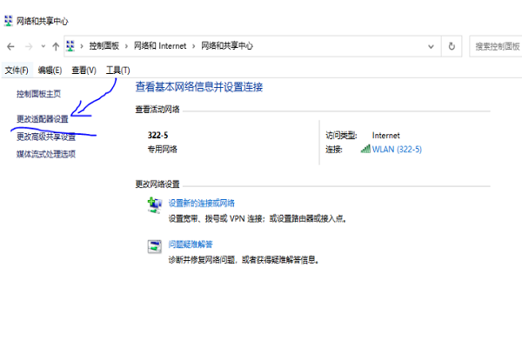Screen dimensions: 522x348
Task: Open the 查看(V) menu
Action: coord(84,70)
